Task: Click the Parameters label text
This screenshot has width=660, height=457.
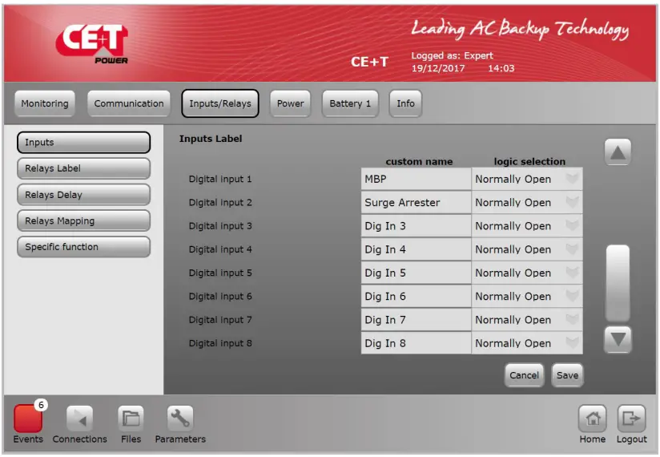Action: (180, 439)
